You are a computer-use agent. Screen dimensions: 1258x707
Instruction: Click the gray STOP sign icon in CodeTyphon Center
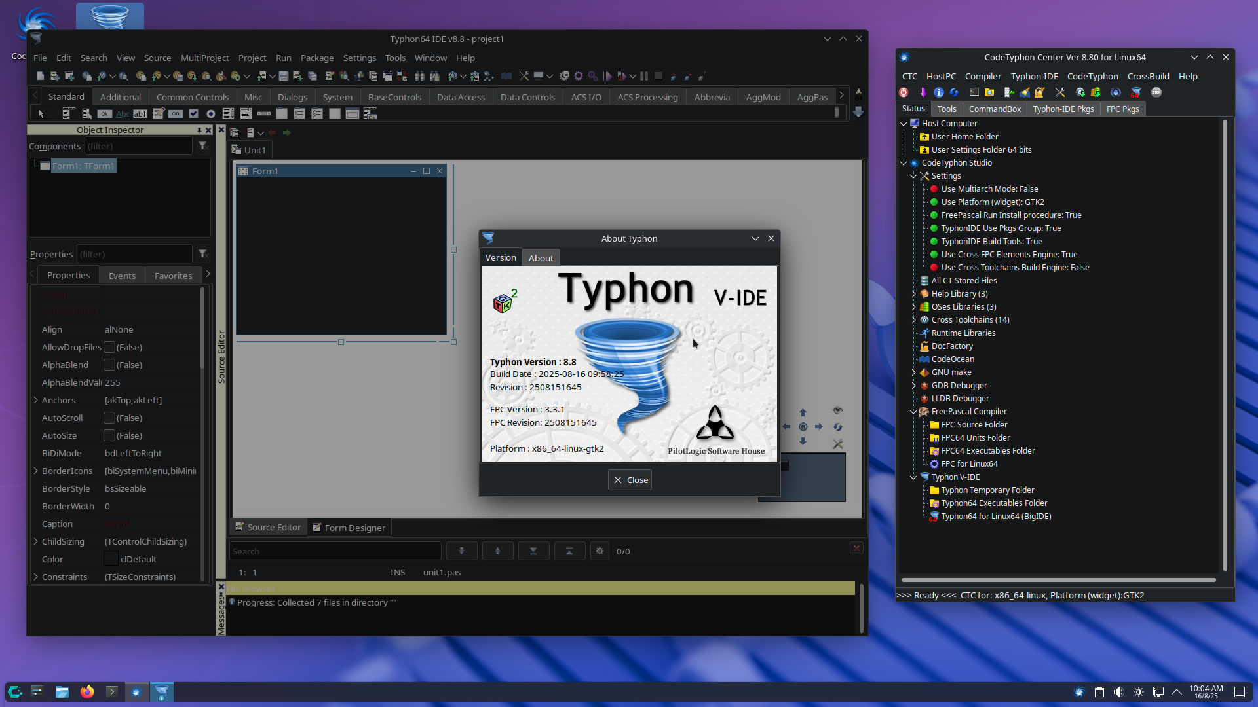click(1156, 92)
